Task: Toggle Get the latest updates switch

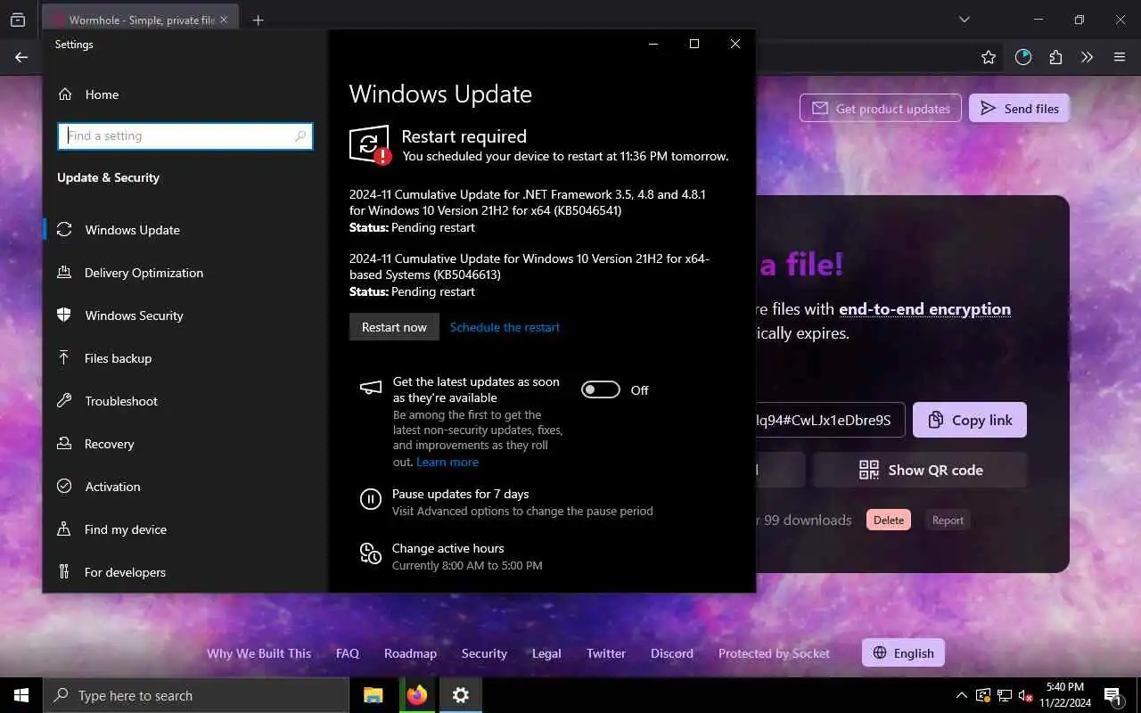Action: (x=601, y=389)
